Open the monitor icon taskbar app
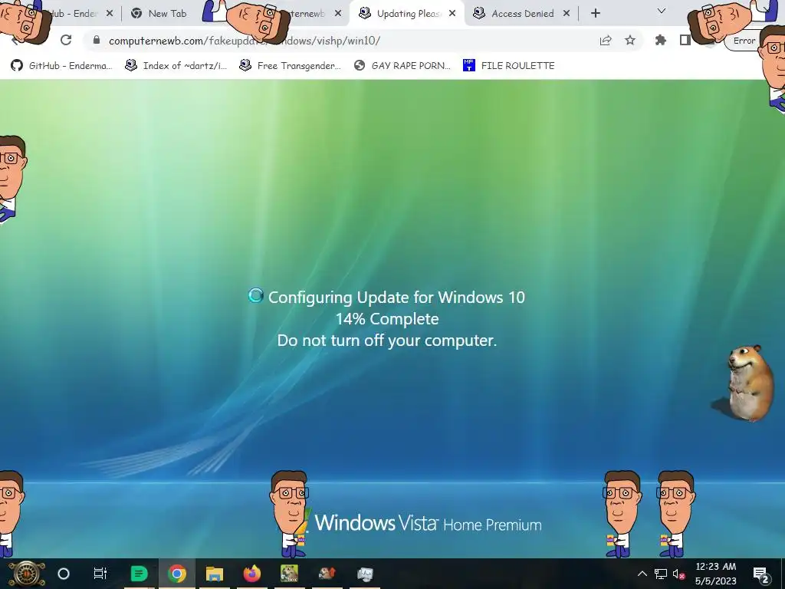This screenshot has height=589, width=785. 365,574
